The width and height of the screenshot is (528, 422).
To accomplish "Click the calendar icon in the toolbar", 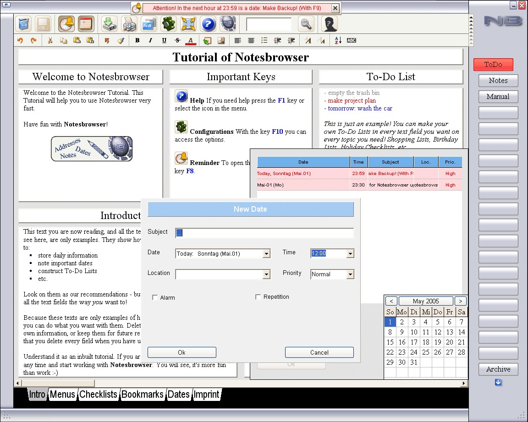I will (86, 24).
